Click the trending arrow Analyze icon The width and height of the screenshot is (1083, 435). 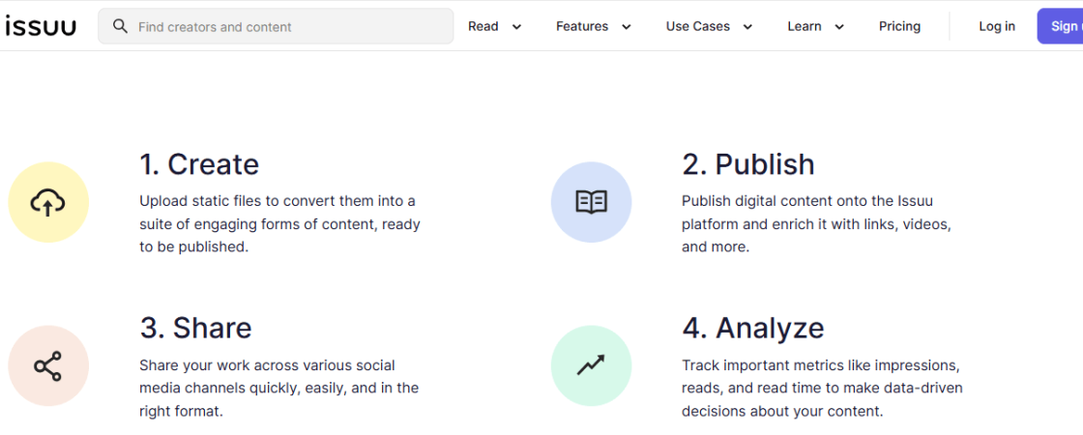[591, 365]
